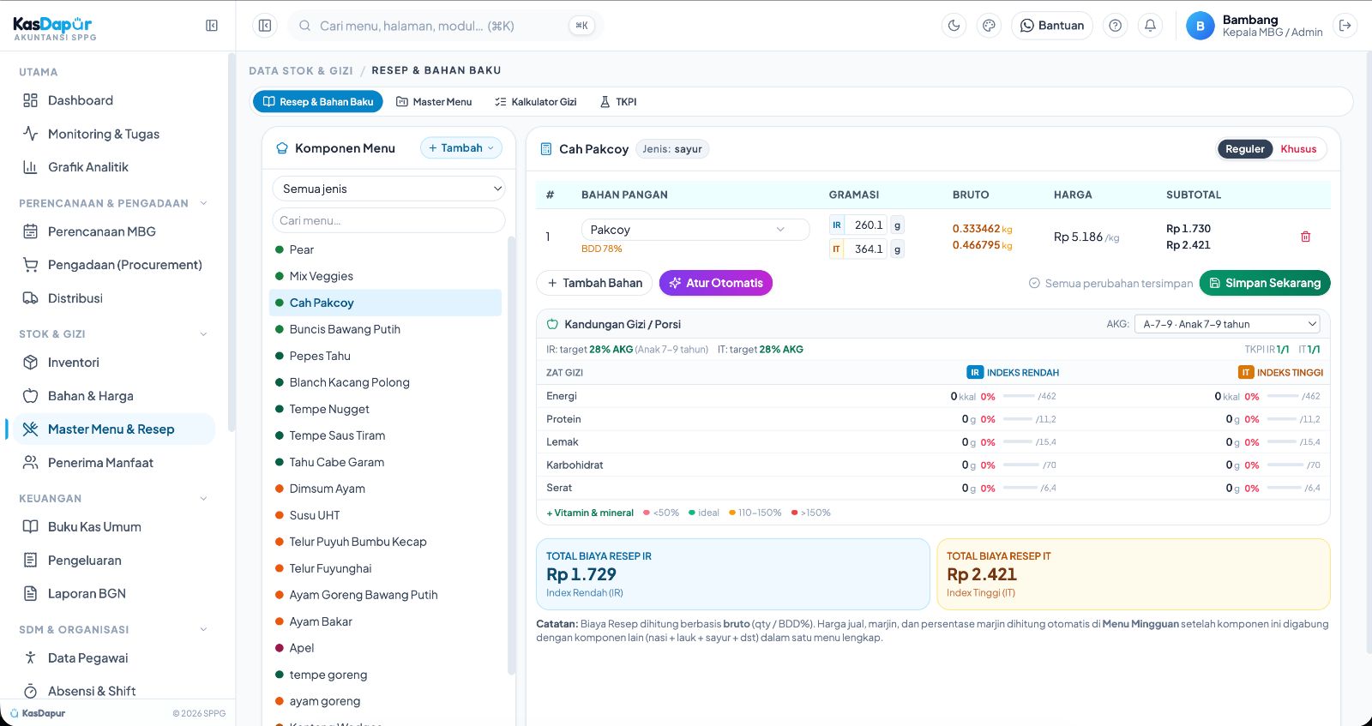
Task: Click the Tambah Bahan button
Action: 593,283
